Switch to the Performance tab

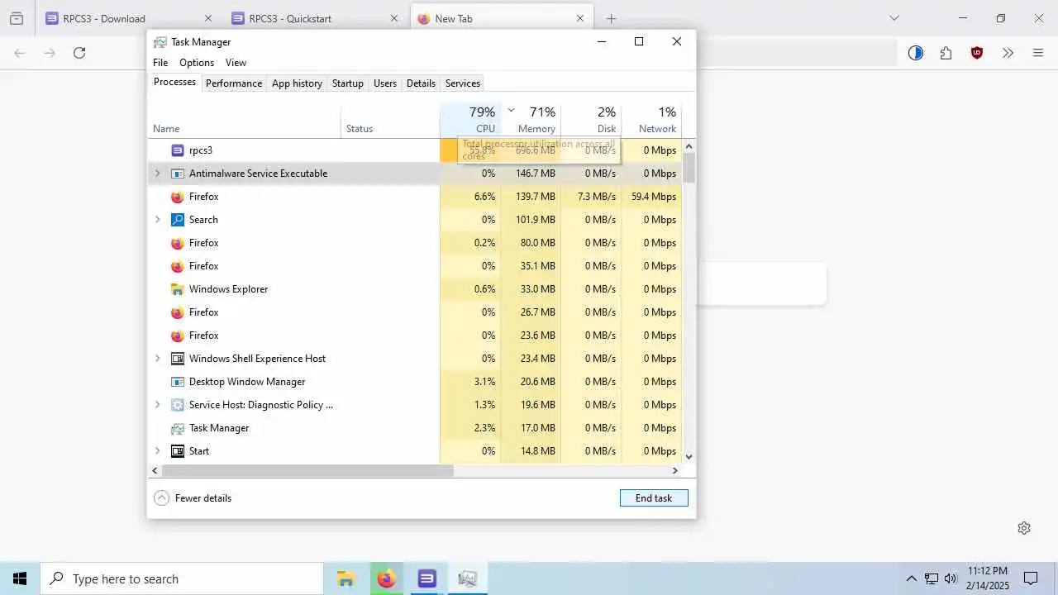pos(234,83)
